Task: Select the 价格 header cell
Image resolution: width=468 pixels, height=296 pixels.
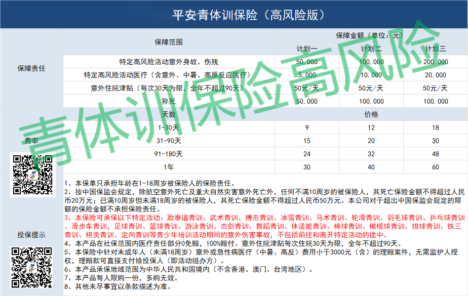Action: click(371, 114)
